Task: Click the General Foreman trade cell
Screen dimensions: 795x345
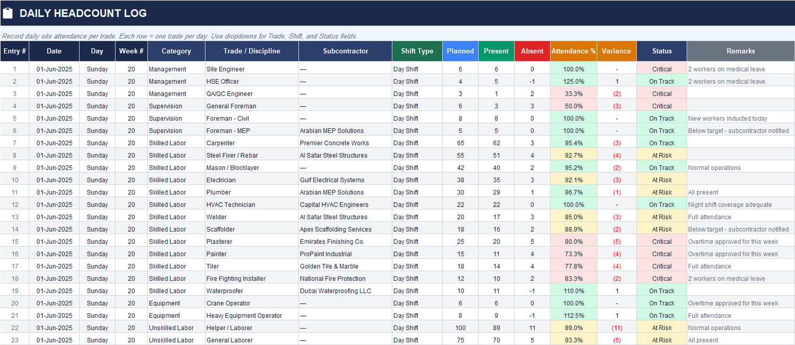Action: 252,106
